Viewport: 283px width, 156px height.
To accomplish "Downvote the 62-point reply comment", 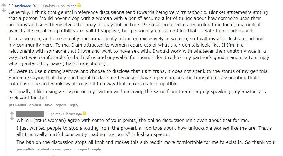I will [12, 118].
